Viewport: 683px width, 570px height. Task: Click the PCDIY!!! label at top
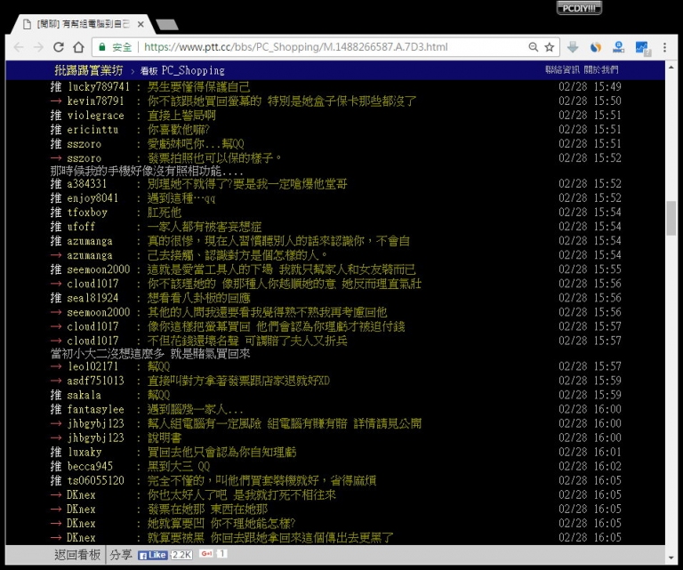click(579, 8)
